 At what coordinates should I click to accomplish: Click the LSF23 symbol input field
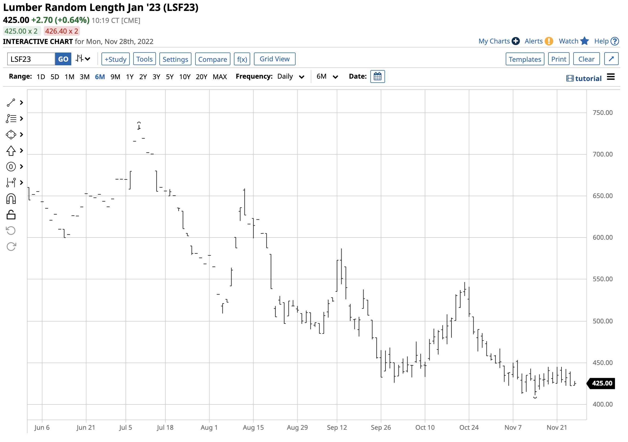pos(31,59)
